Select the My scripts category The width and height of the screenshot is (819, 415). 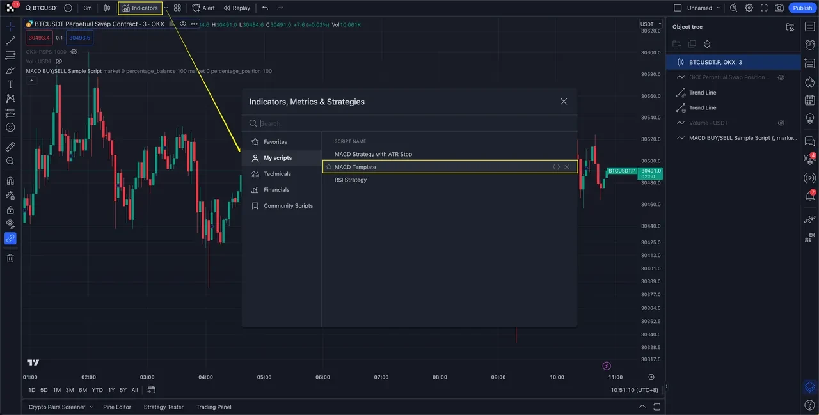point(282,158)
